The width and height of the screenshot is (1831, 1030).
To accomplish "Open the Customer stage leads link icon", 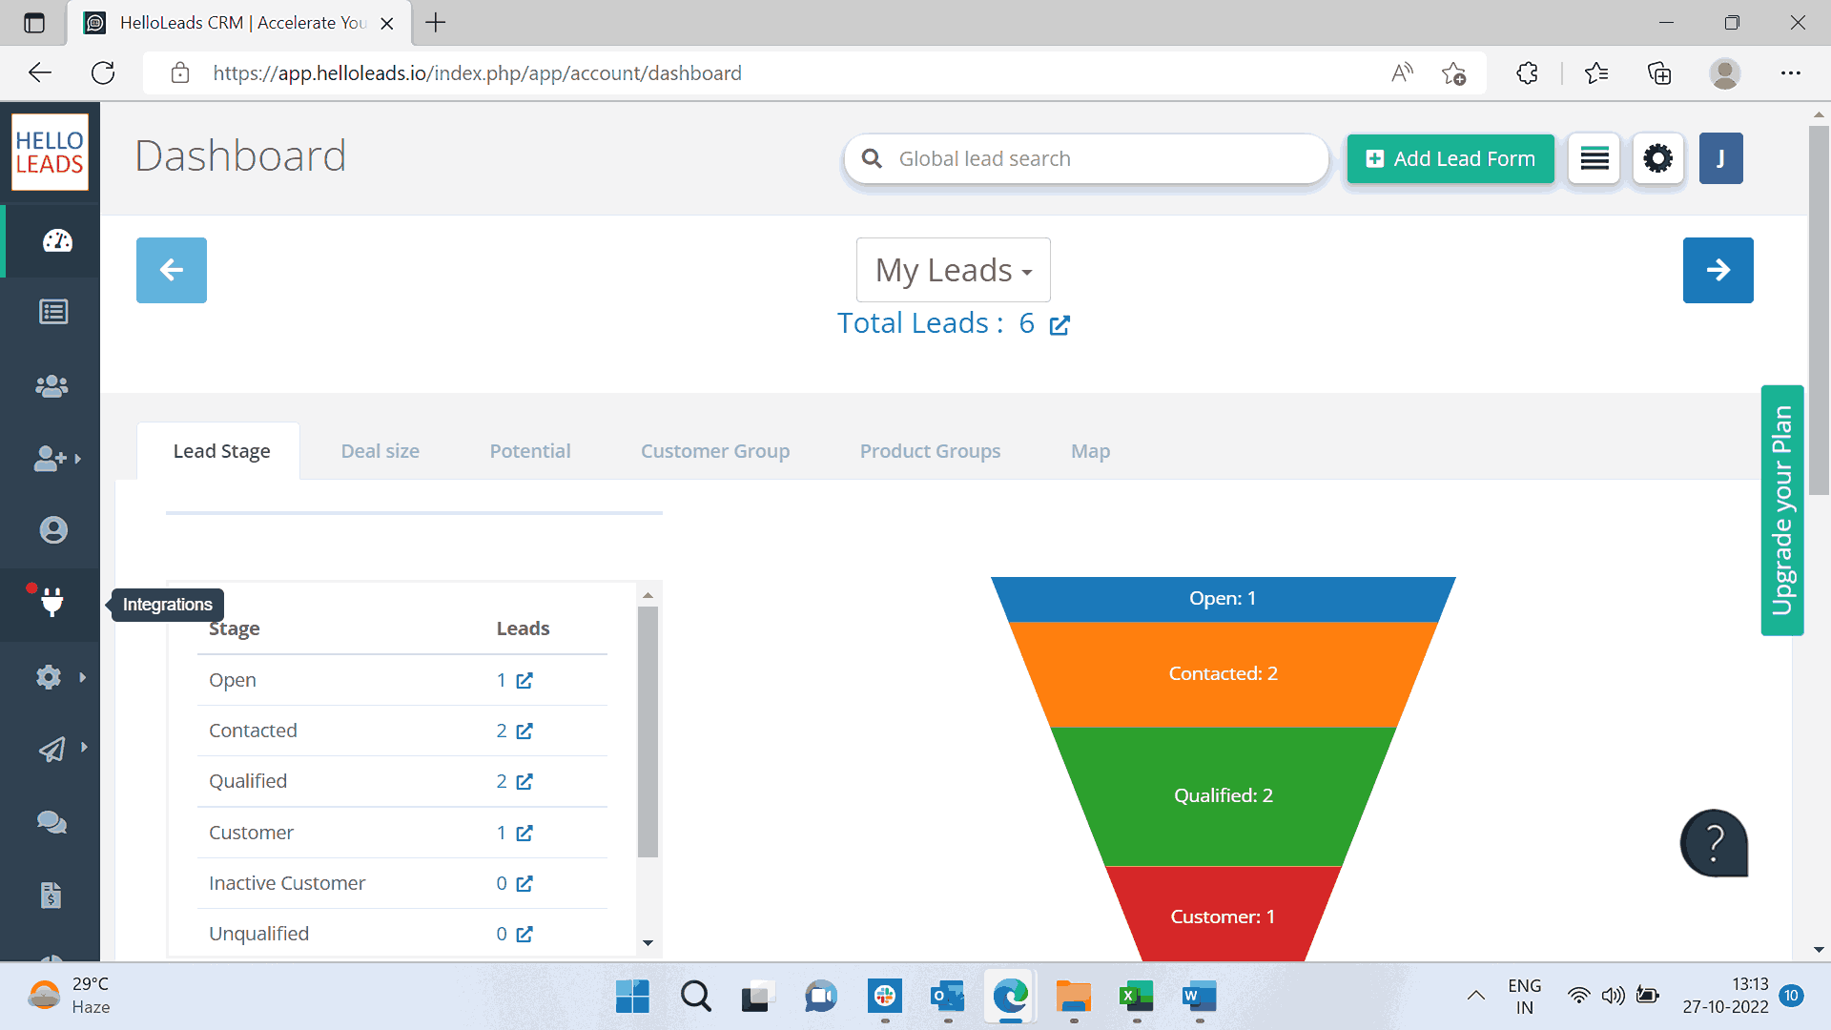I will [525, 834].
